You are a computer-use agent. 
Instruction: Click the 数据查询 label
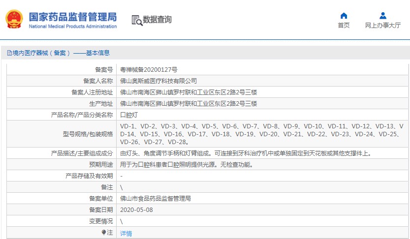click(157, 19)
